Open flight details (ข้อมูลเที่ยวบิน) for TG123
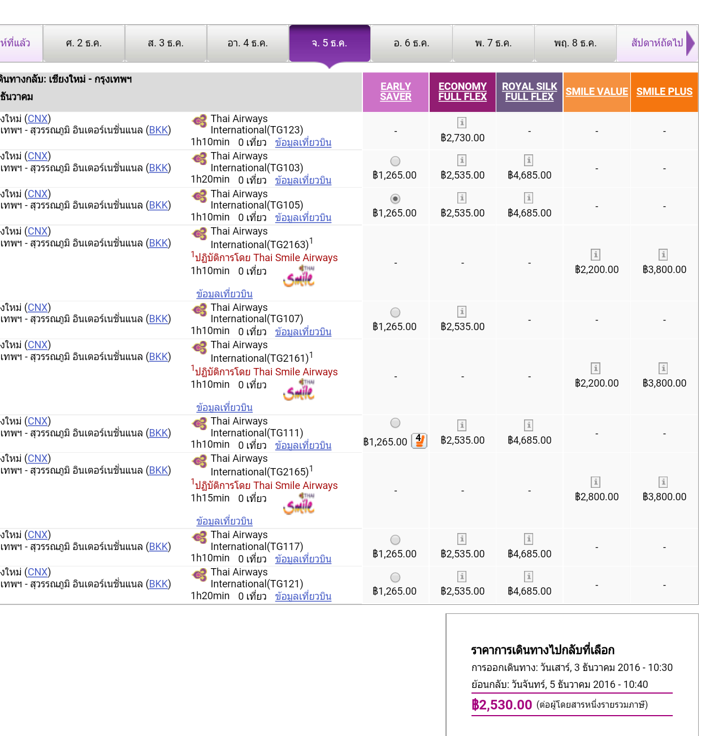 pyautogui.click(x=303, y=142)
